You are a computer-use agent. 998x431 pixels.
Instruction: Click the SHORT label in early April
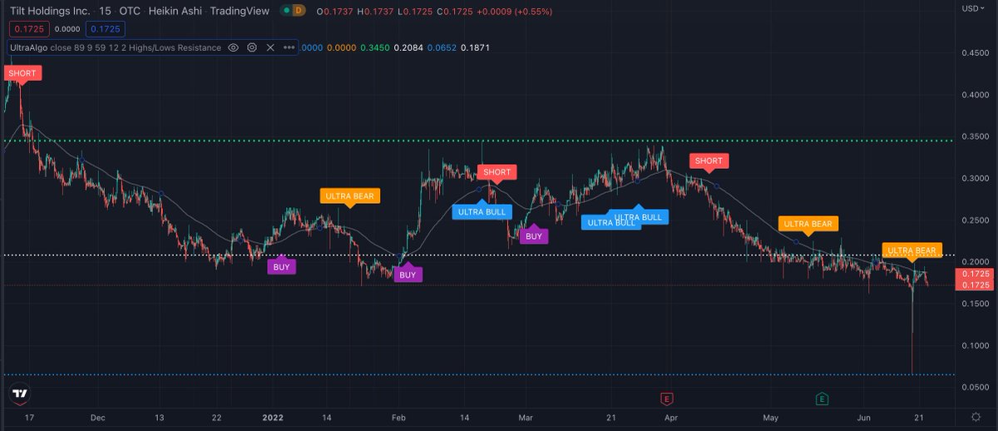pos(709,161)
